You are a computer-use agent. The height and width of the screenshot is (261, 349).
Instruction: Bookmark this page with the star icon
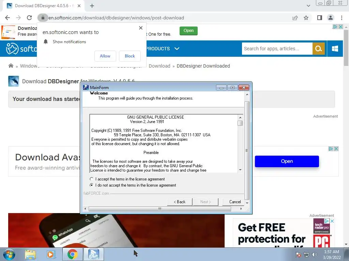(306, 18)
